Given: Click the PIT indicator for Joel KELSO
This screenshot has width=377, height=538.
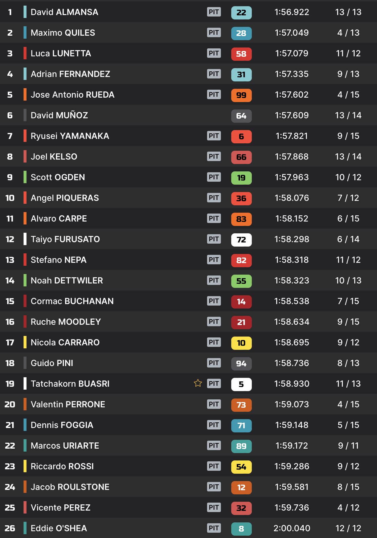Looking at the screenshot, I should [x=214, y=156].
